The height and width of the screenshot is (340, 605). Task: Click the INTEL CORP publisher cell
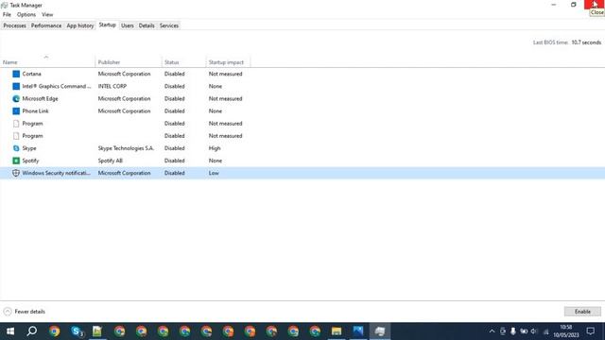112,86
